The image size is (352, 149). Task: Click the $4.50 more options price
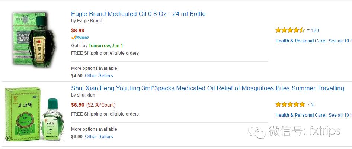coord(77,76)
